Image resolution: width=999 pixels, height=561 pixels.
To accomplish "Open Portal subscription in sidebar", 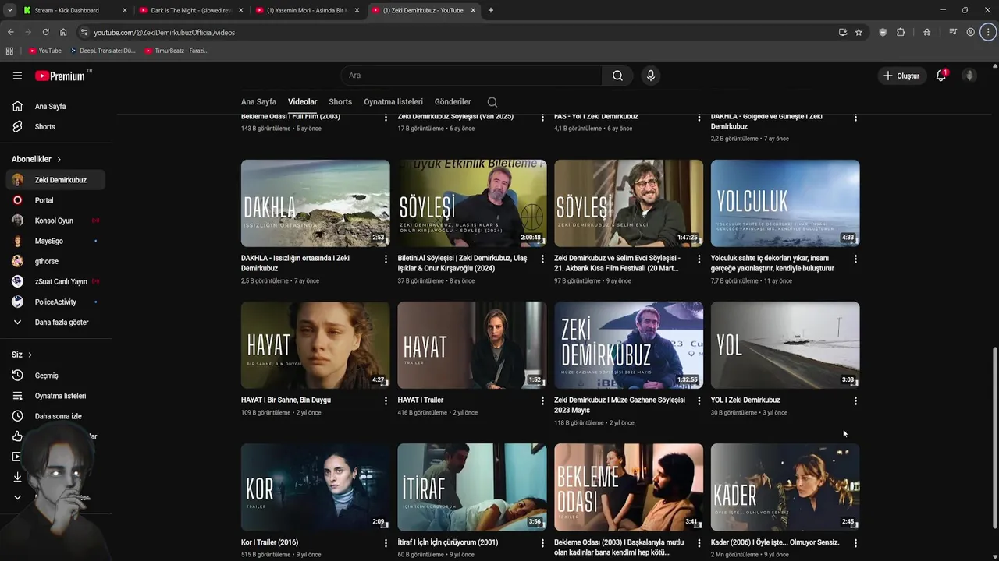I will (55, 200).
